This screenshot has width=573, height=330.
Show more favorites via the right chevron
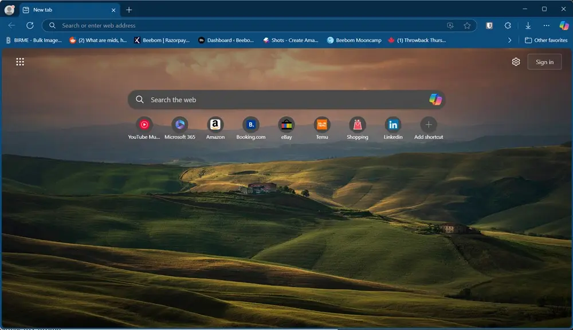(510, 40)
